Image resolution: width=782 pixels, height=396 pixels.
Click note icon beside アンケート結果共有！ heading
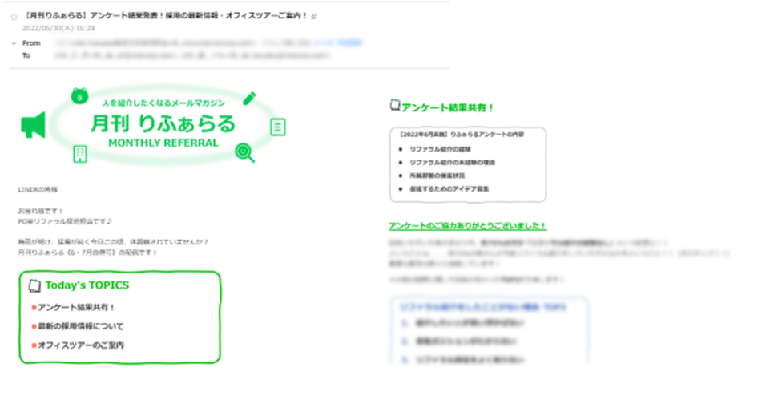tap(394, 105)
